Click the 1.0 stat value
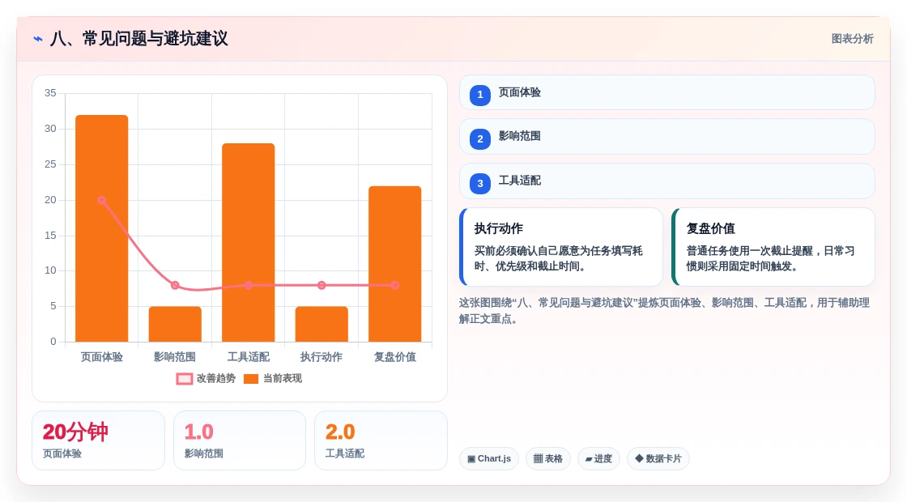The width and height of the screenshot is (907, 502). pos(199,432)
